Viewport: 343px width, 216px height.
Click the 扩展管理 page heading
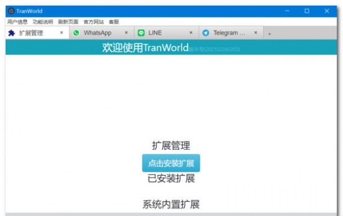click(171, 146)
